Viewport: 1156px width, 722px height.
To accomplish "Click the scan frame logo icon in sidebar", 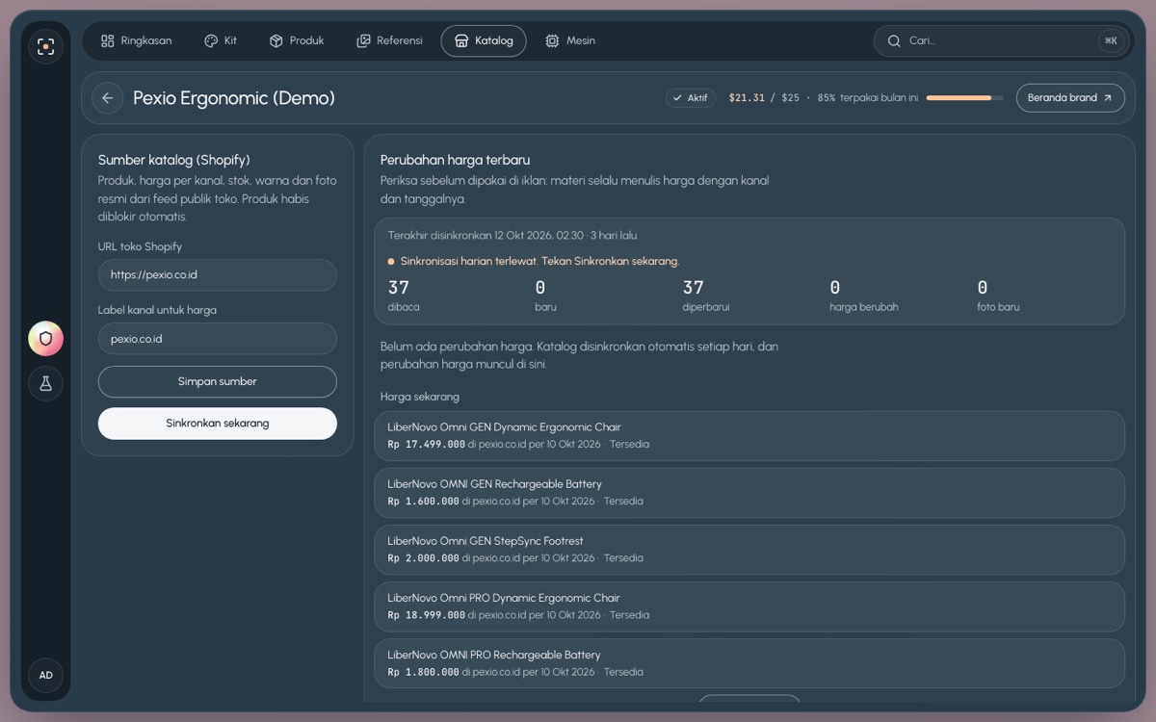I will tap(45, 46).
